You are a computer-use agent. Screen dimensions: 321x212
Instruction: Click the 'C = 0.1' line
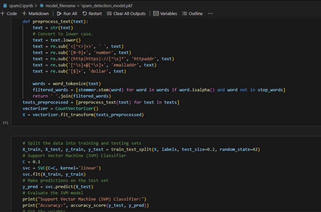pyautogui.click(x=31, y=162)
